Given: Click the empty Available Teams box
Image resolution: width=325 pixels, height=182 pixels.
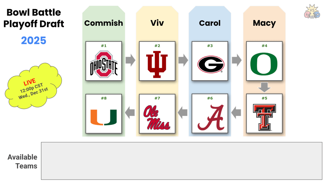Looking at the screenshot, I should [x=181, y=161].
